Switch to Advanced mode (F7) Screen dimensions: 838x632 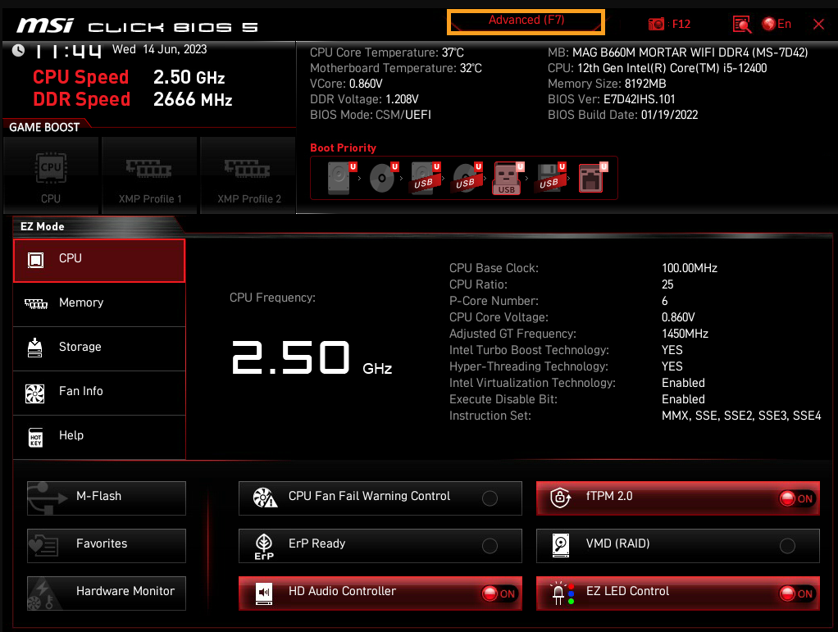pyautogui.click(x=526, y=21)
